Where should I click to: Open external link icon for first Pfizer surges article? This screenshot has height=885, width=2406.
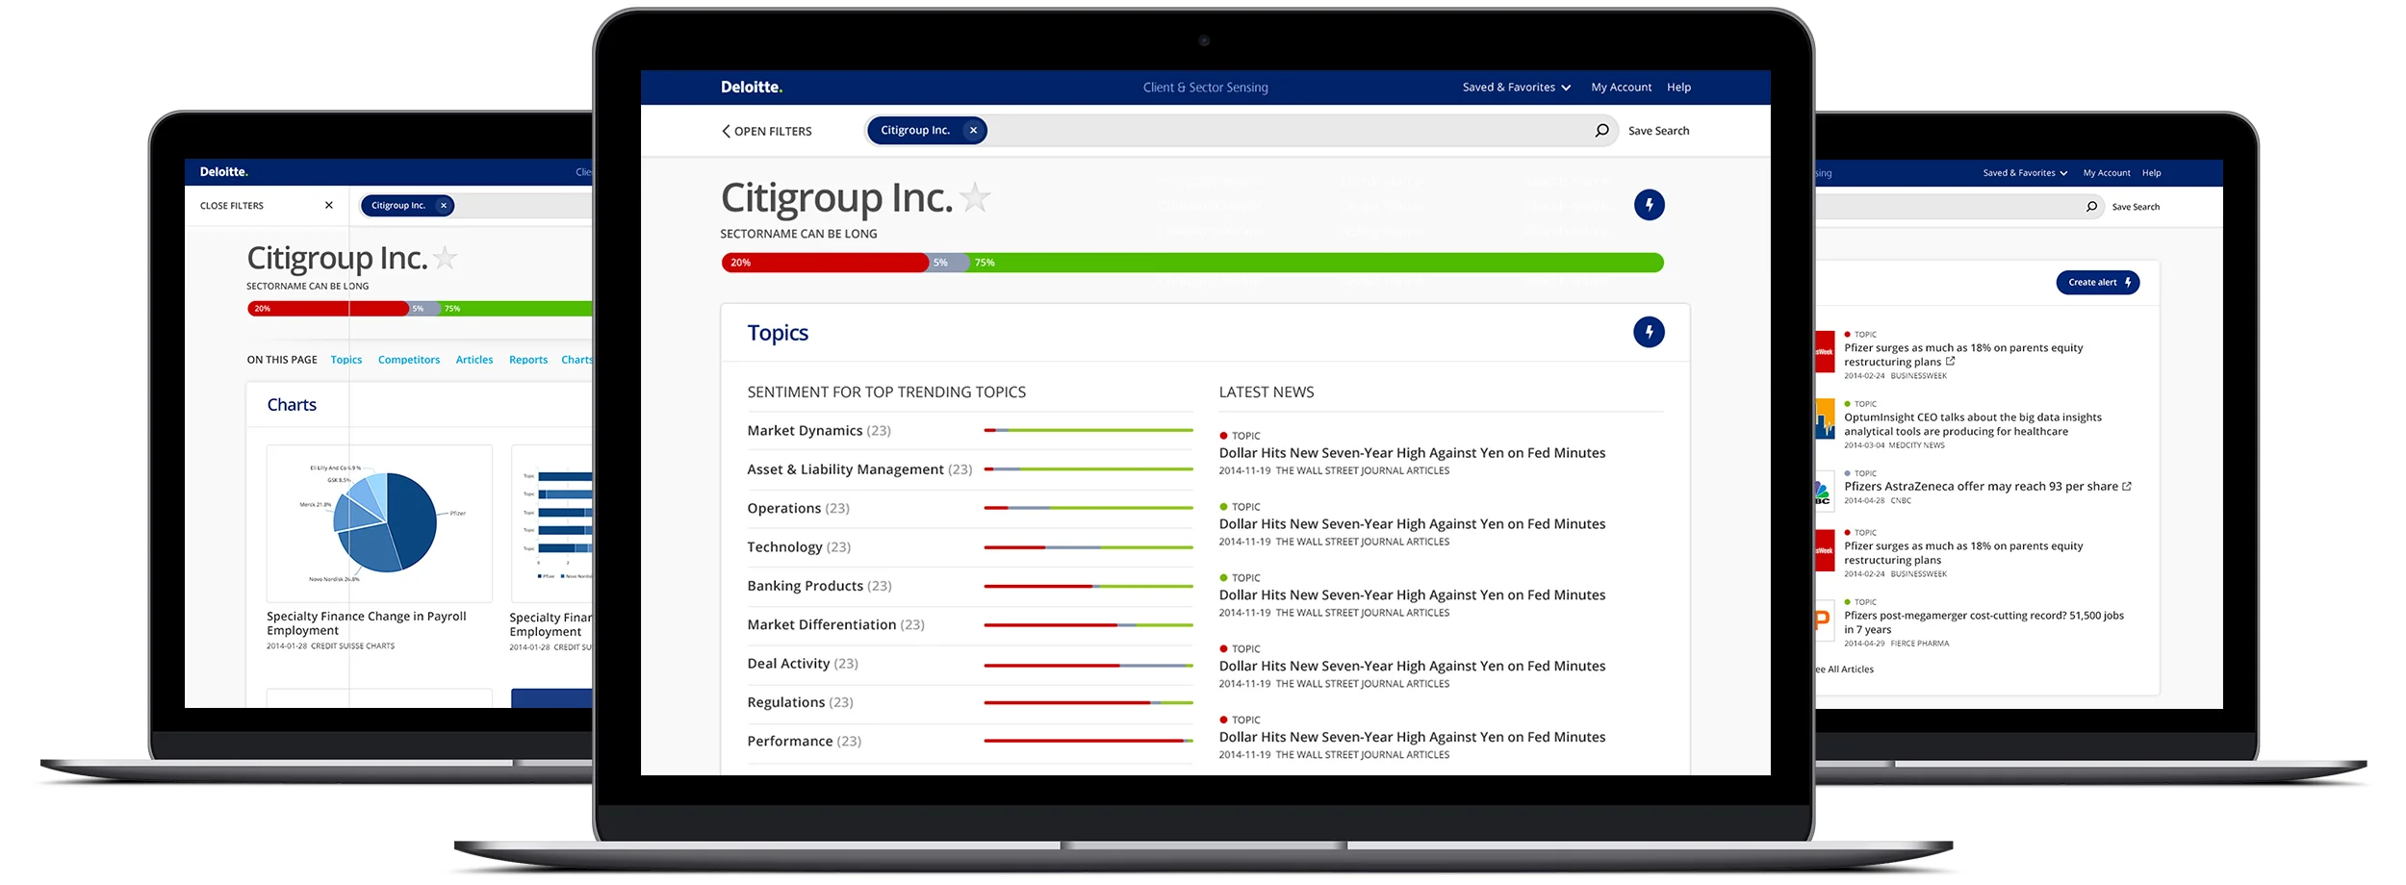point(1951,362)
